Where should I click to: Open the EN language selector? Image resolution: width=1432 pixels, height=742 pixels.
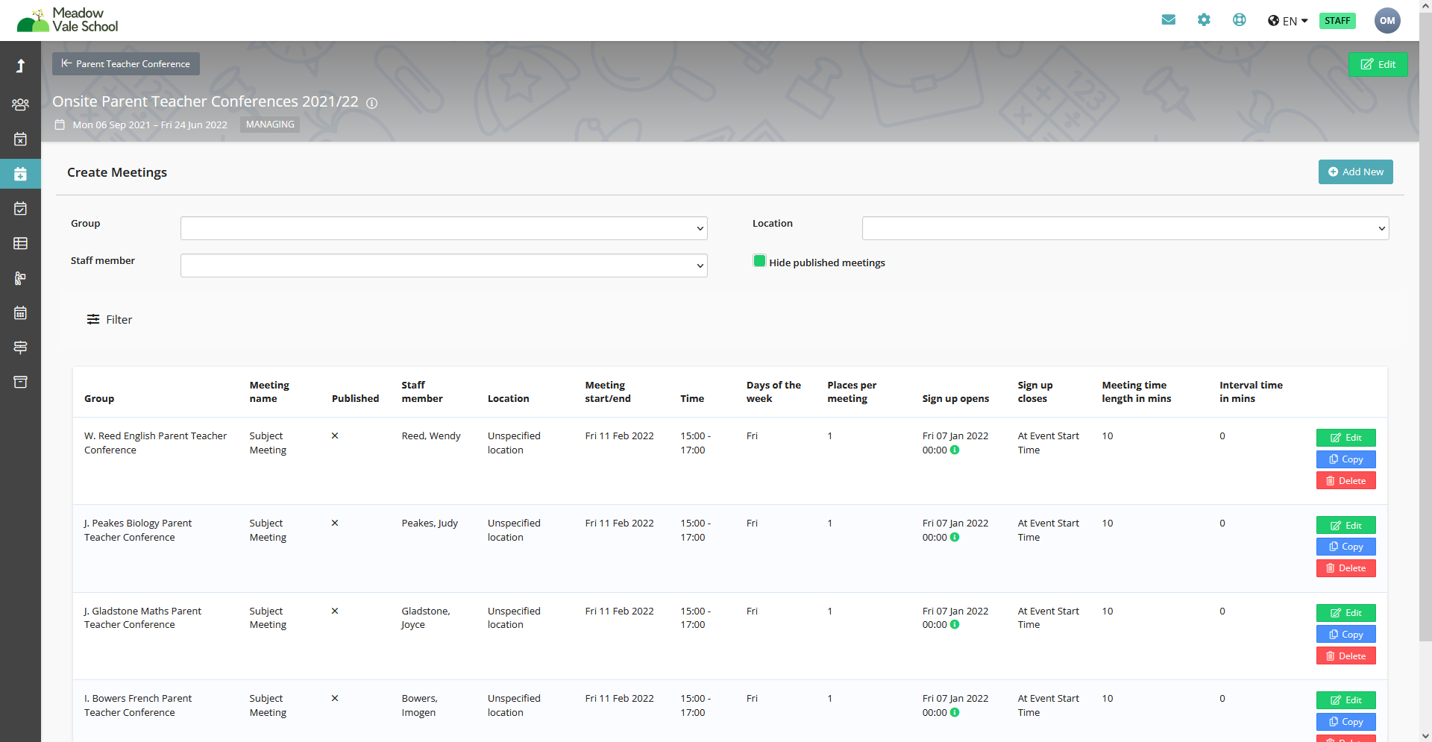pyautogui.click(x=1288, y=21)
